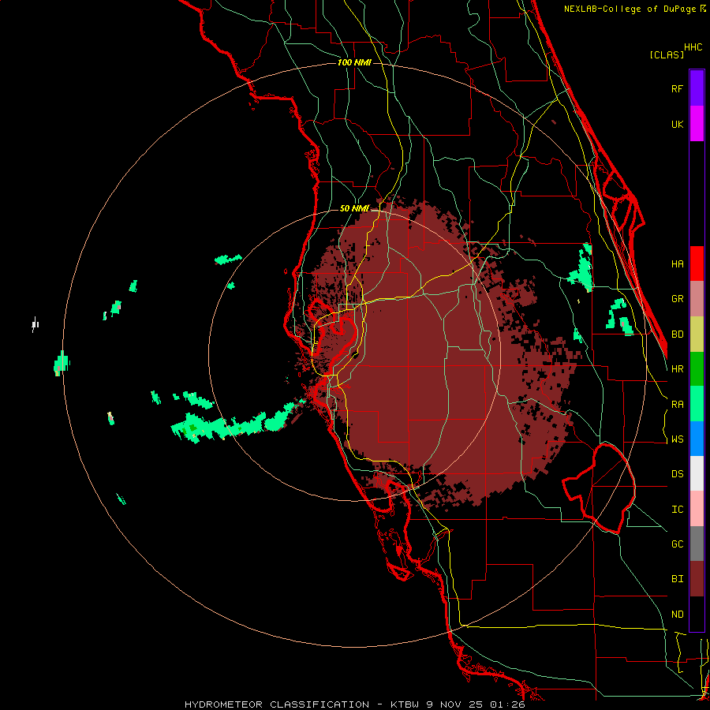Click the white DS legend swatch
Screen dimensions: 710x710
point(697,473)
